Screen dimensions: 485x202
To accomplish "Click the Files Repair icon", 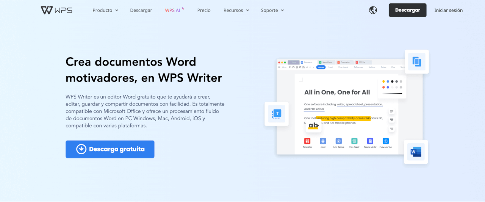I will (354, 141).
